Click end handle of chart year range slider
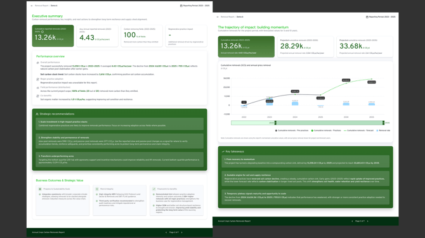 [383, 123]
